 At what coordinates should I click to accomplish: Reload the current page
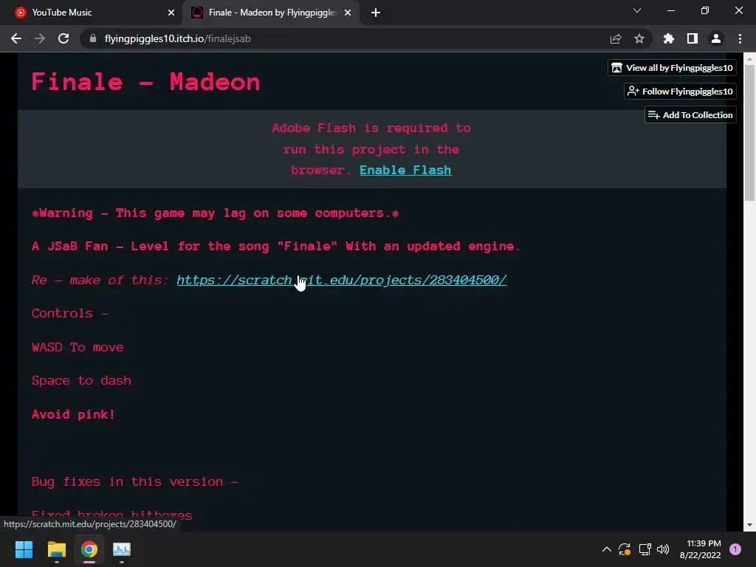(x=63, y=38)
